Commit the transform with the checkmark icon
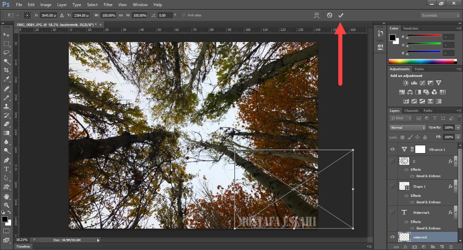Screen dimensions: 463x250 coord(341,15)
